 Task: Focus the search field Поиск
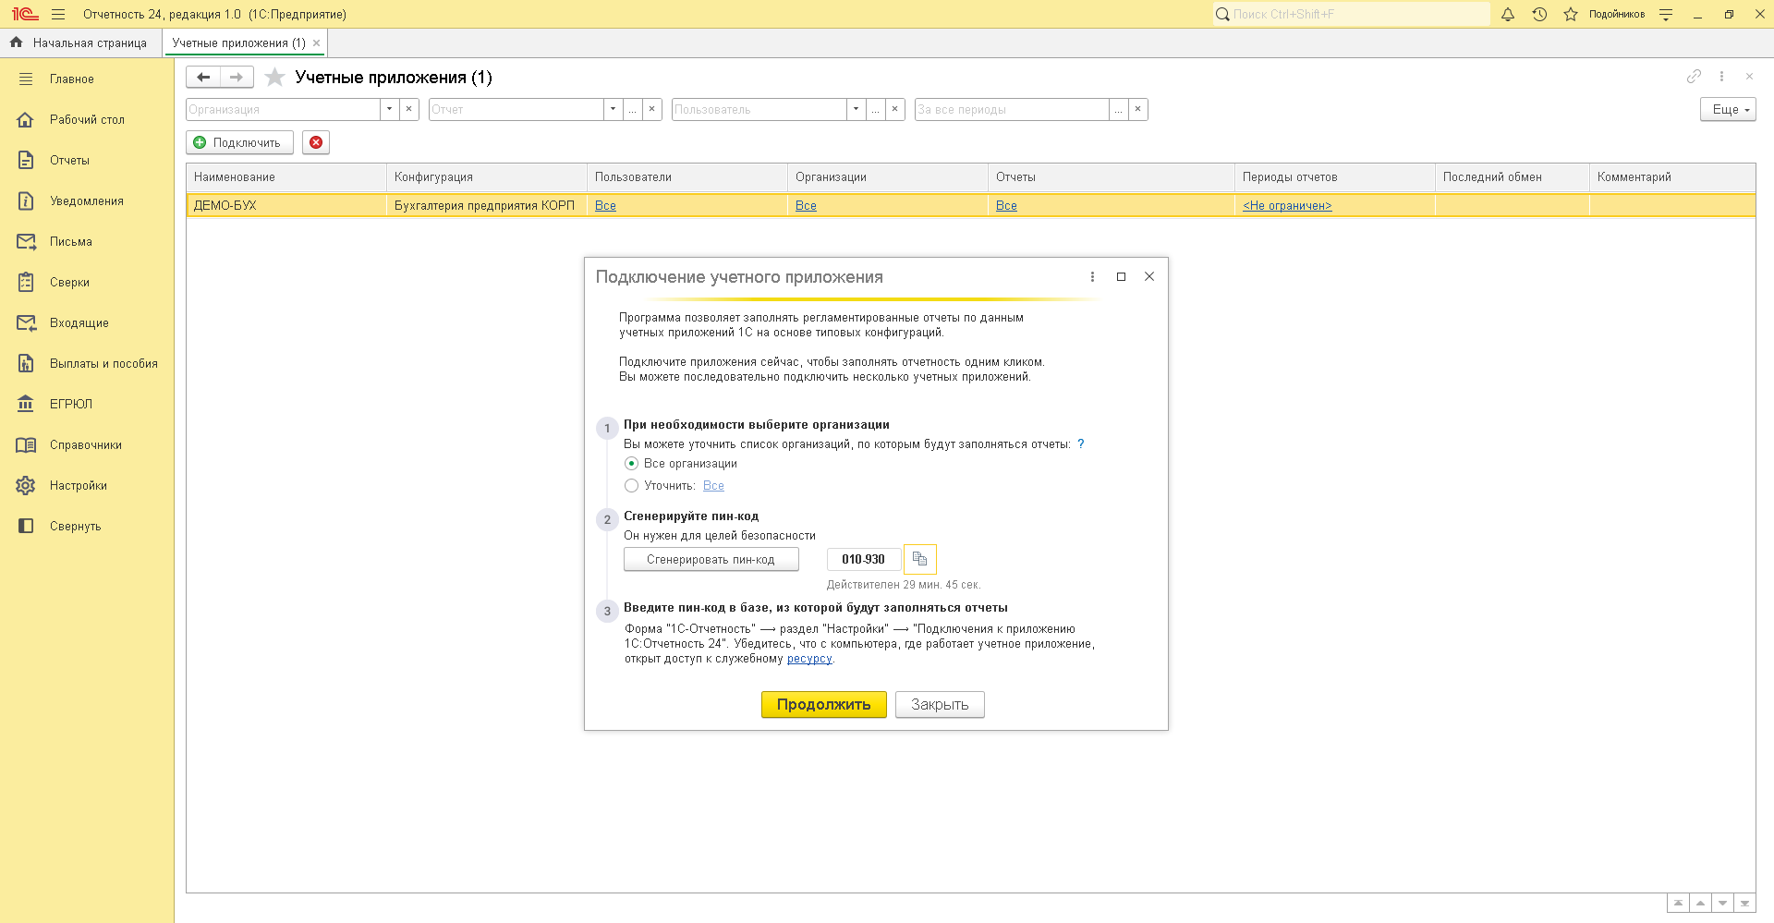(1352, 14)
